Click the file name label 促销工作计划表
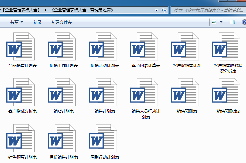 [64, 66]
